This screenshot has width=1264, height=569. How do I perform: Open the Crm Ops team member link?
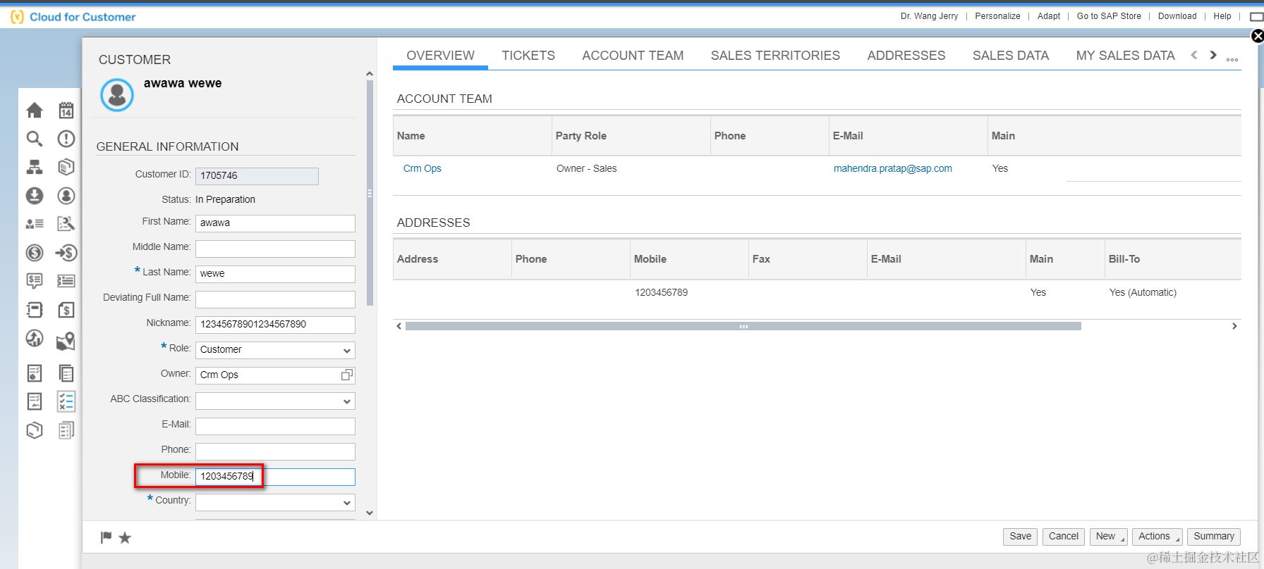tap(422, 168)
